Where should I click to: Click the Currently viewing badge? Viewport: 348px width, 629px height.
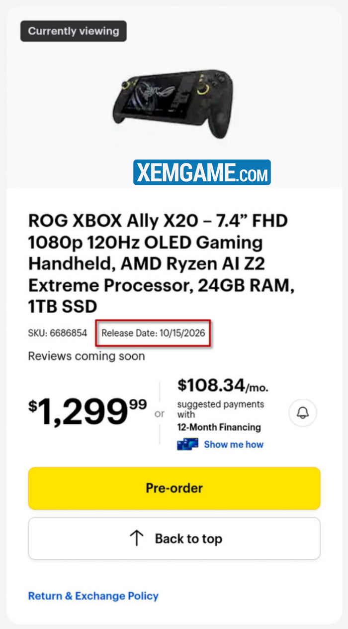coord(74,31)
